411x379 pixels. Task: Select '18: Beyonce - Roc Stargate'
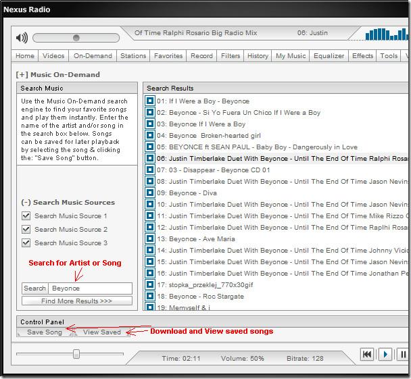point(200,296)
